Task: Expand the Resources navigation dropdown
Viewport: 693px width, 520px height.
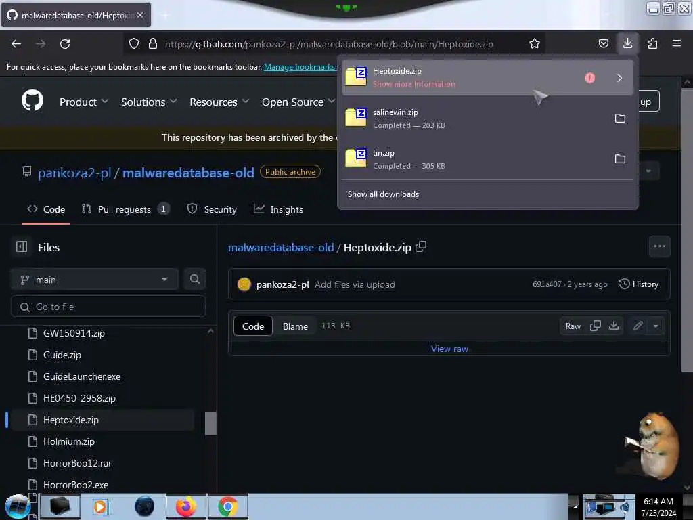Action: point(219,102)
